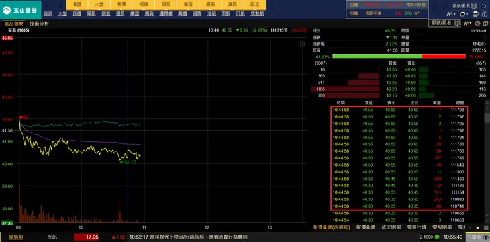This screenshot has width=490, height=242.
Task: Click the green buy portion of ratio bar
Action: click(377, 56)
